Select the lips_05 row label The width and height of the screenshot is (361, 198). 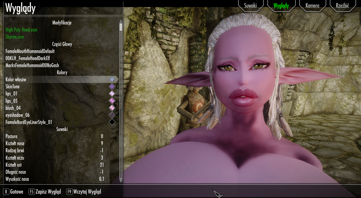coord(12,101)
